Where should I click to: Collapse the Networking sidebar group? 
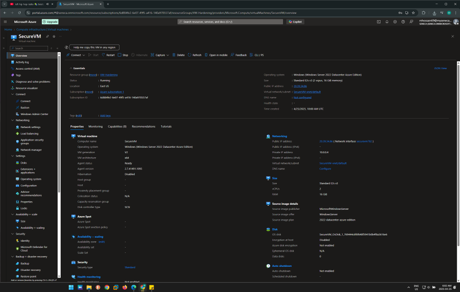click(x=12, y=120)
